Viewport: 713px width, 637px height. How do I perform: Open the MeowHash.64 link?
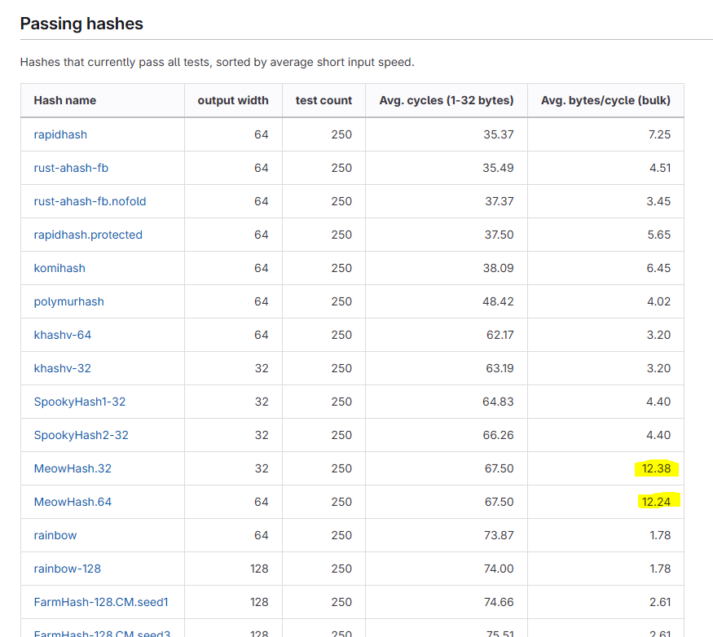(73, 502)
